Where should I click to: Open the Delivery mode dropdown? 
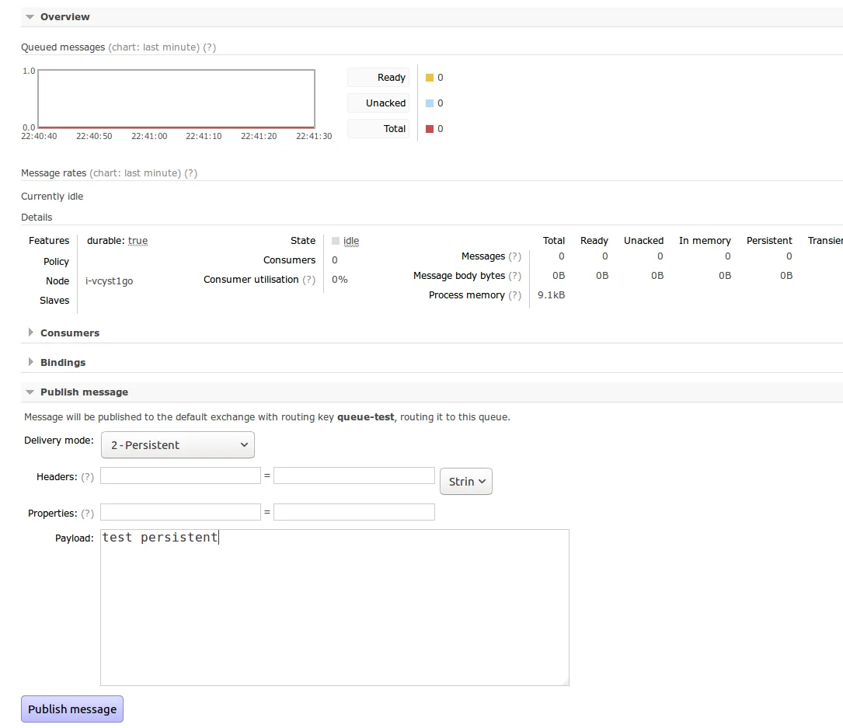(178, 445)
